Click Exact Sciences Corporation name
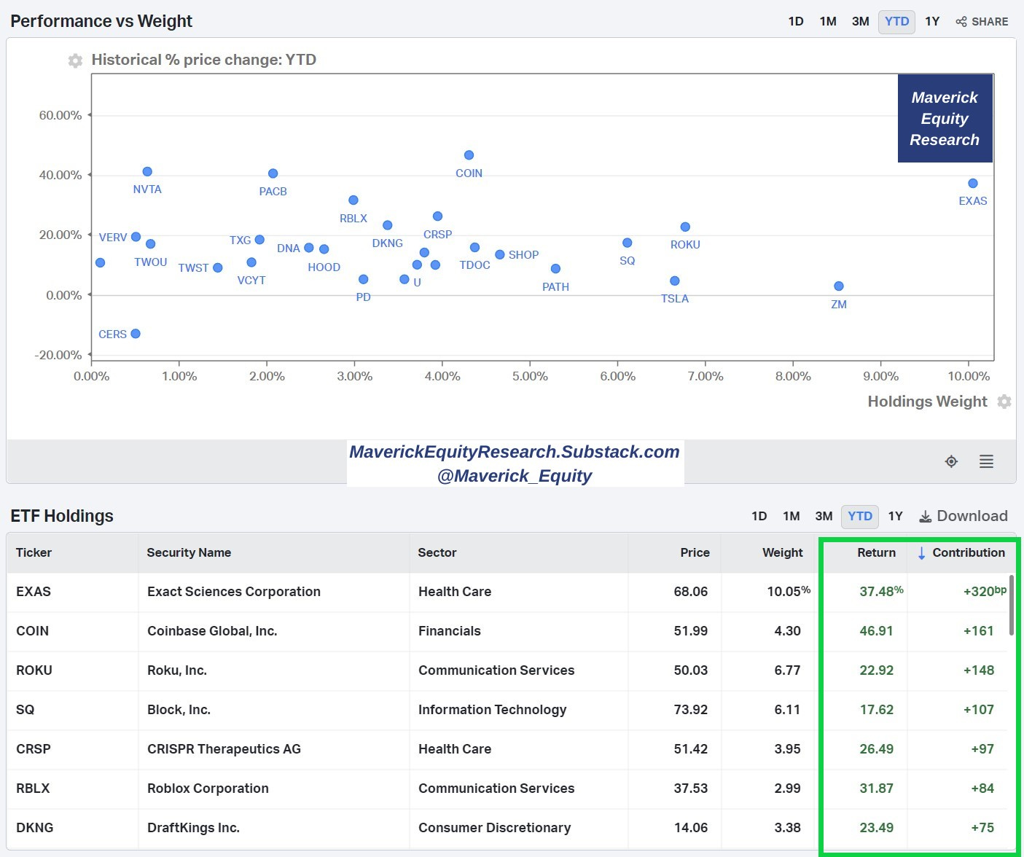This screenshot has height=857, width=1024. [x=234, y=592]
